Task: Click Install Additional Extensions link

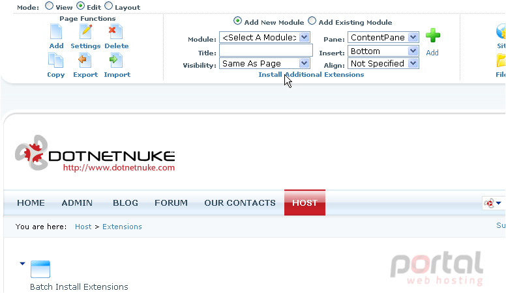Action: [x=311, y=74]
